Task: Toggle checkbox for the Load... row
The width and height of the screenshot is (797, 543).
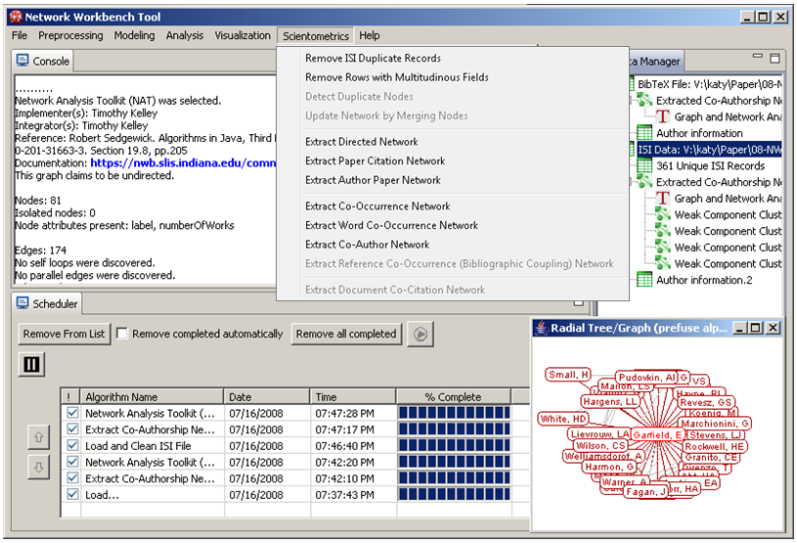Action: point(72,494)
